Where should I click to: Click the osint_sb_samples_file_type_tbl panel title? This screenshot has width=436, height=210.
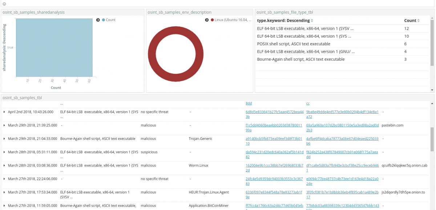click(x=285, y=12)
